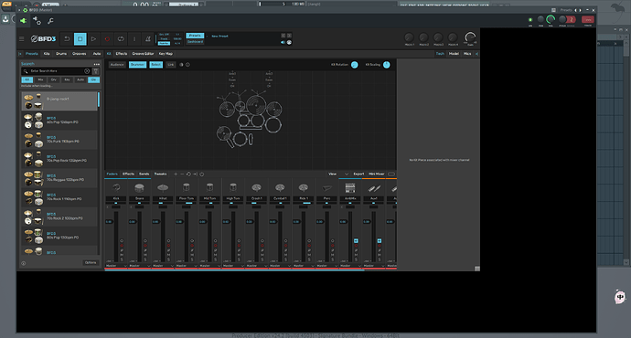Adjust the Macro 1 knob
Image resolution: width=631 pixels, height=338 pixels.
pos(409,37)
